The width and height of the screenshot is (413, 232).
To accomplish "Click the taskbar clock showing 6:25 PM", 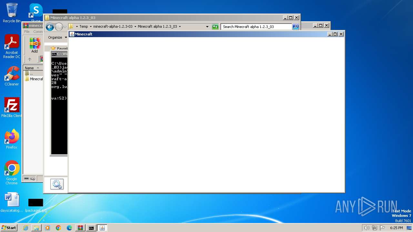I will click(396, 228).
